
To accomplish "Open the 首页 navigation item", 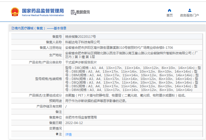I will point(169,15).
